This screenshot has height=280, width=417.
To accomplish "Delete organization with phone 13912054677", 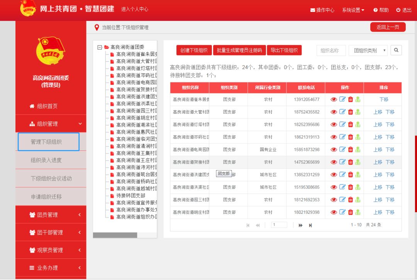I will (351, 100).
